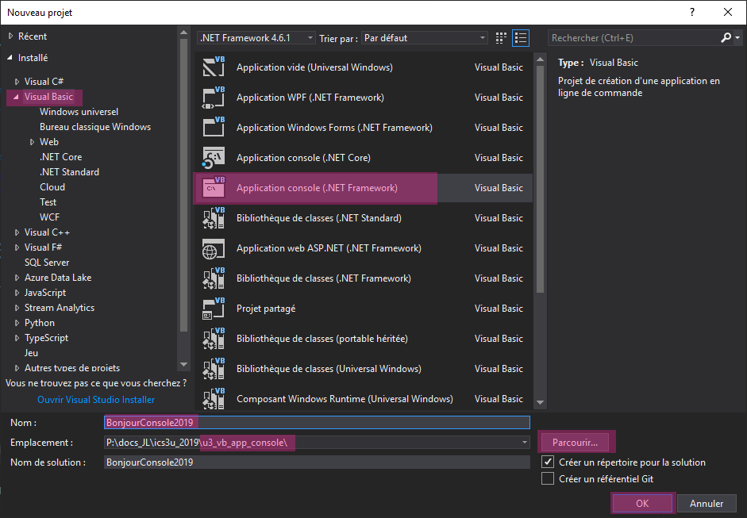Focus the Nom de solution field
The height and width of the screenshot is (518, 747).
[x=317, y=462]
